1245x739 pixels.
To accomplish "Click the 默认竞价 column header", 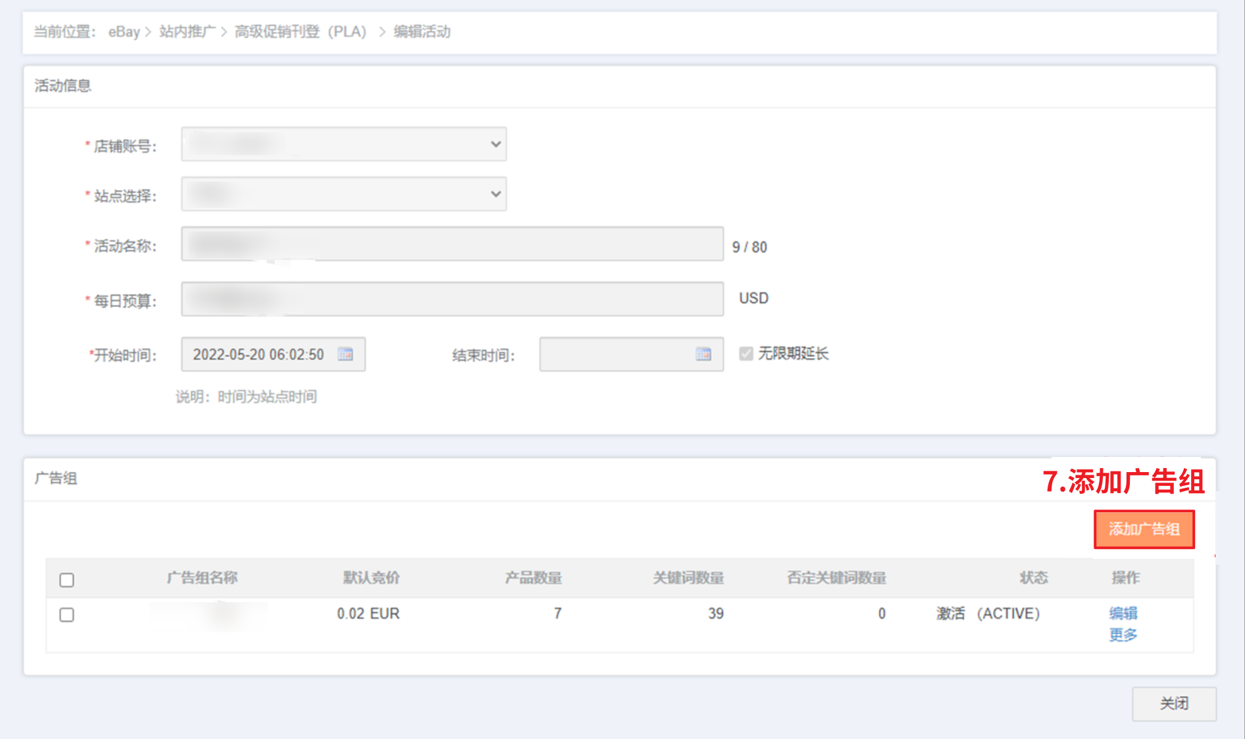I will click(371, 578).
